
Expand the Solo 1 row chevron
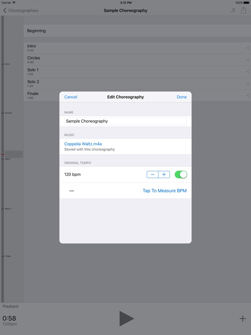click(248, 72)
